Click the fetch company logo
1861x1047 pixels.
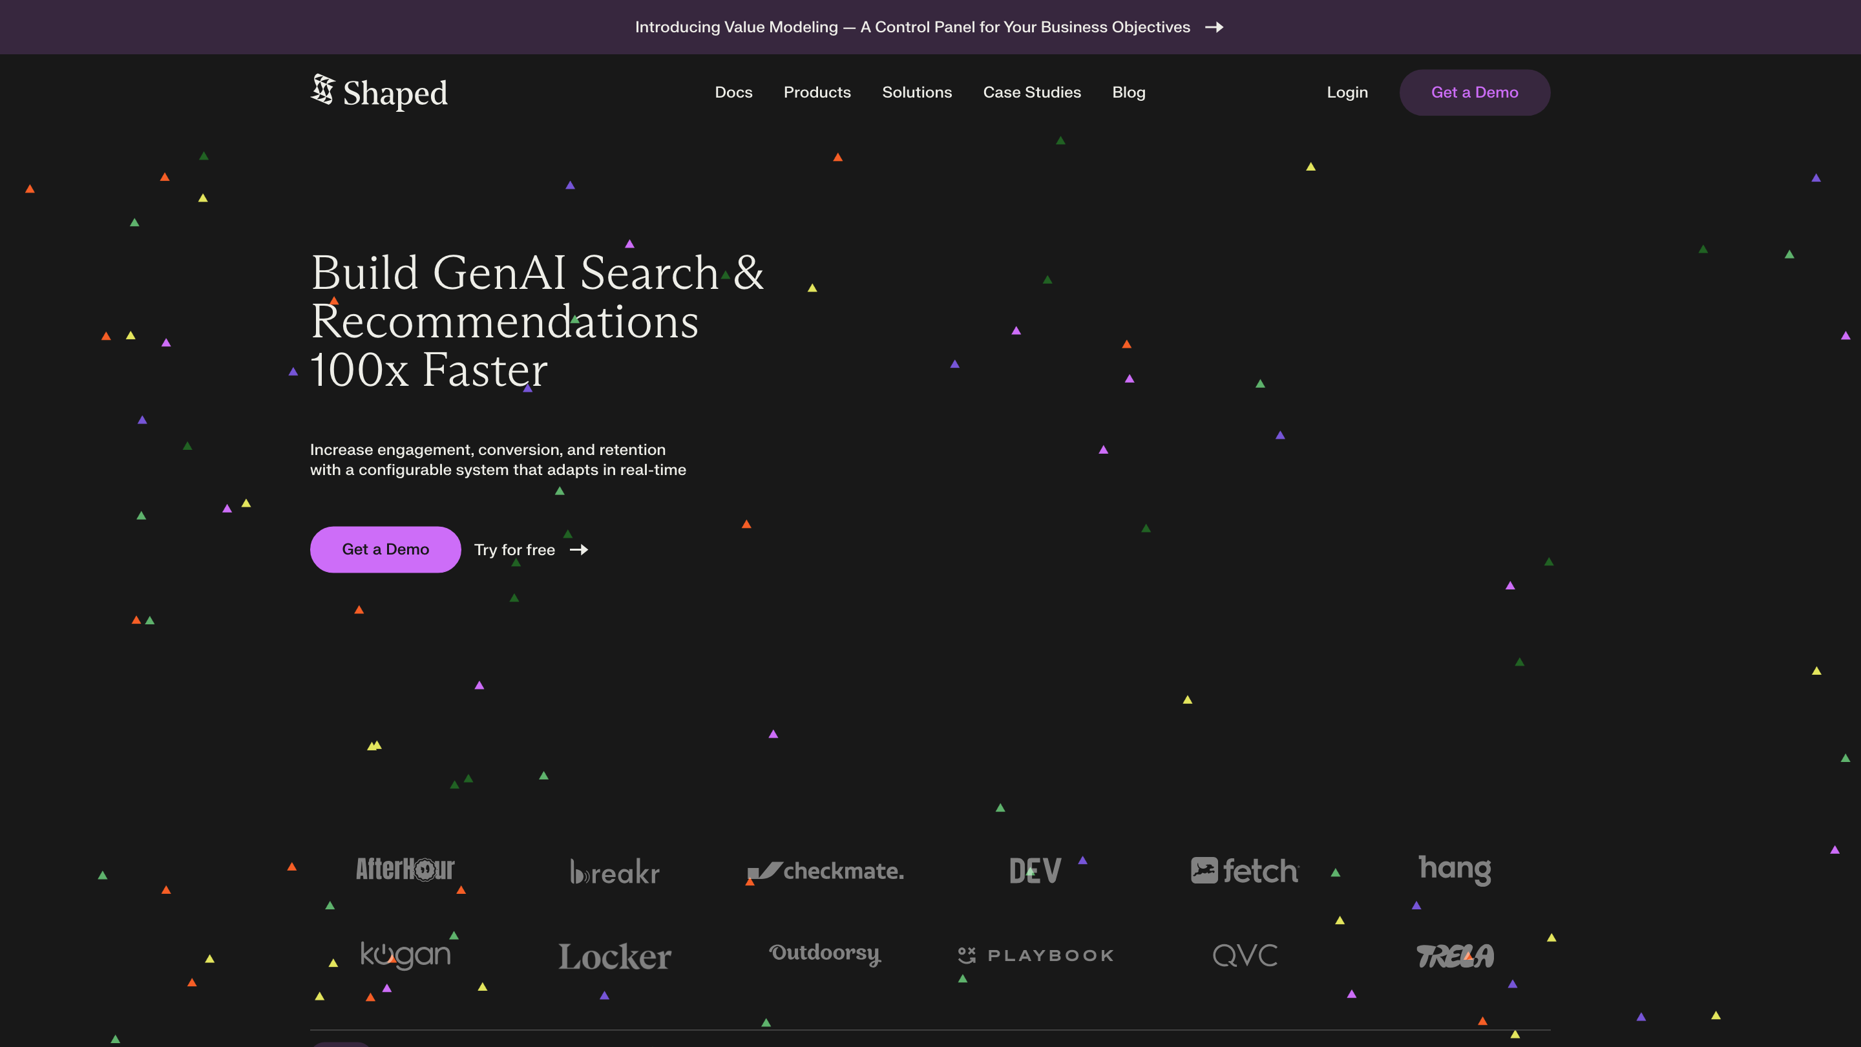[1245, 871]
